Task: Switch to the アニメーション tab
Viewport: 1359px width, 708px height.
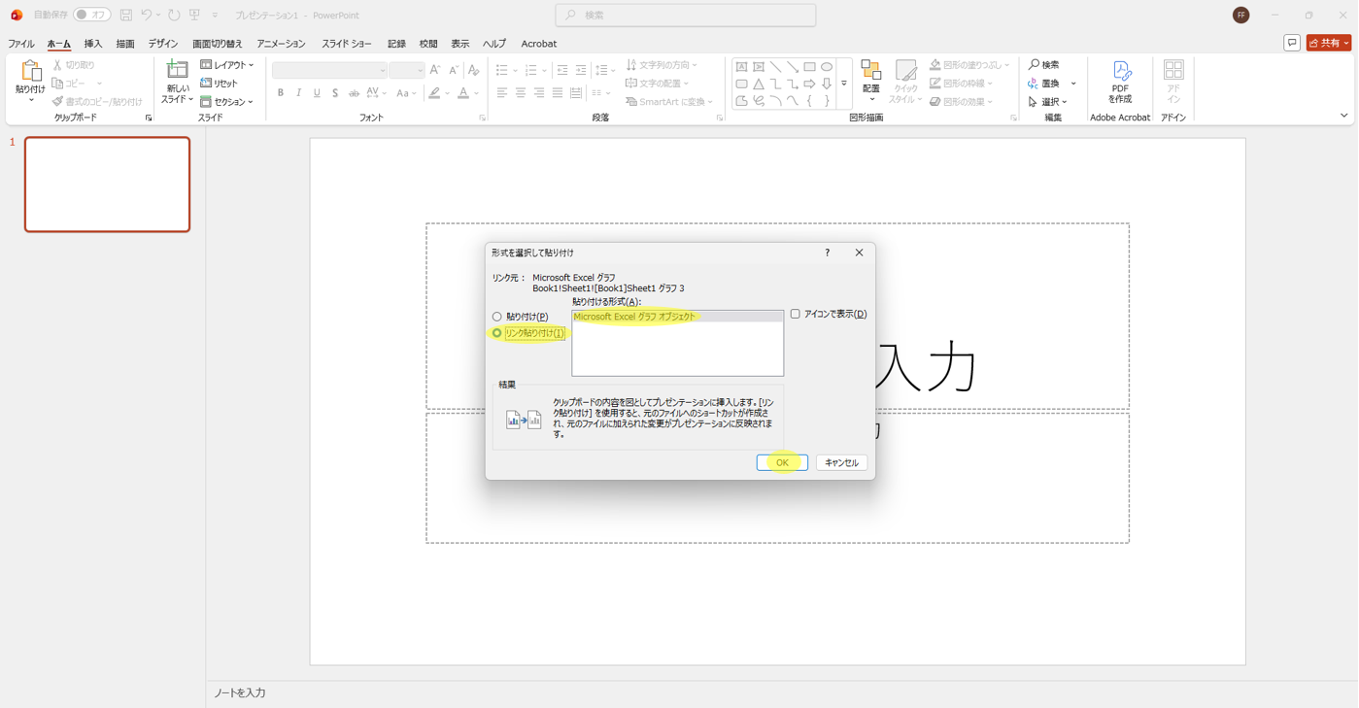Action: coord(281,44)
